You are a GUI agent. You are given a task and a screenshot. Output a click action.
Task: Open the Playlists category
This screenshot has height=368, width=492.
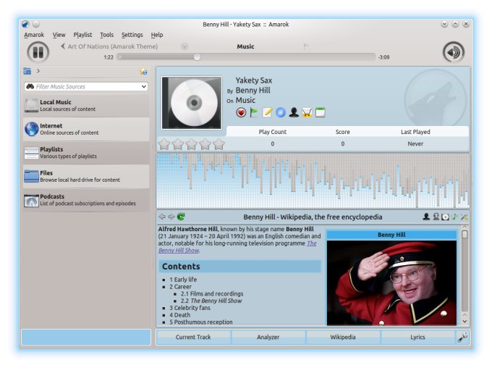point(86,153)
